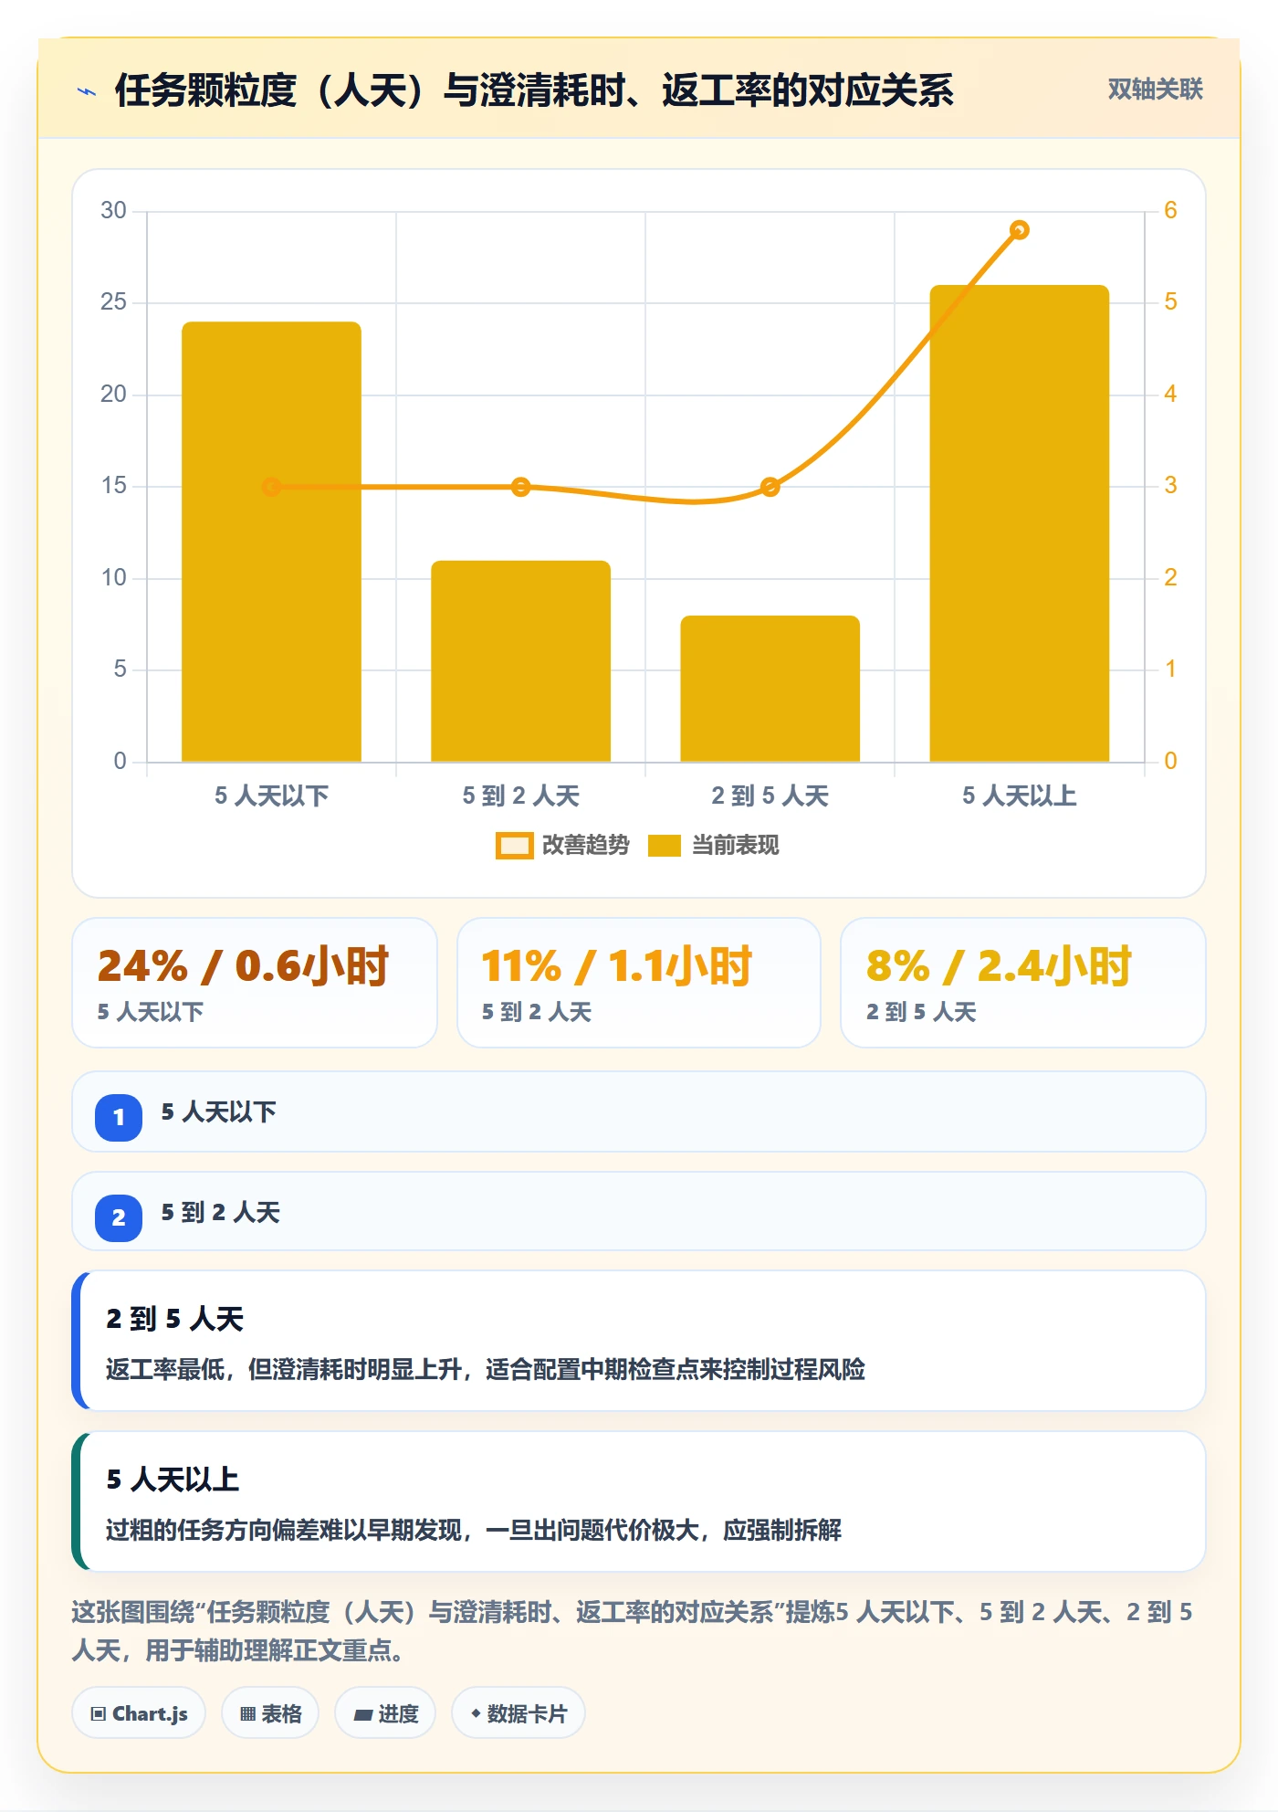Click the square icon in Chart.js tag
Image resolution: width=1278 pixels, height=1812 pixels.
pyautogui.click(x=98, y=1713)
